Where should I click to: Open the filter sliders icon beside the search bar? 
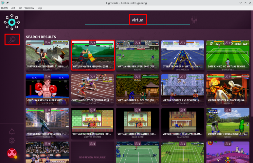pyautogui.click(x=194, y=20)
